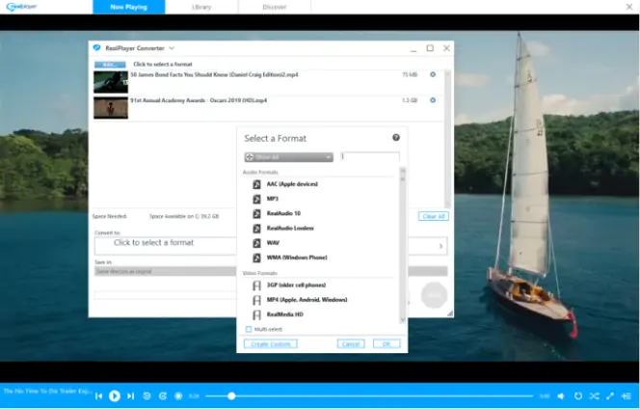640x409 pixels.
Task: Open the playlist panel icon
Action: tap(627, 395)
